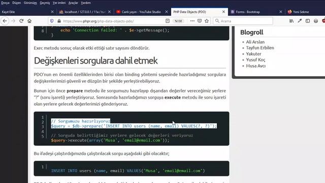Click the Blogroll heading

coord(252,33)
